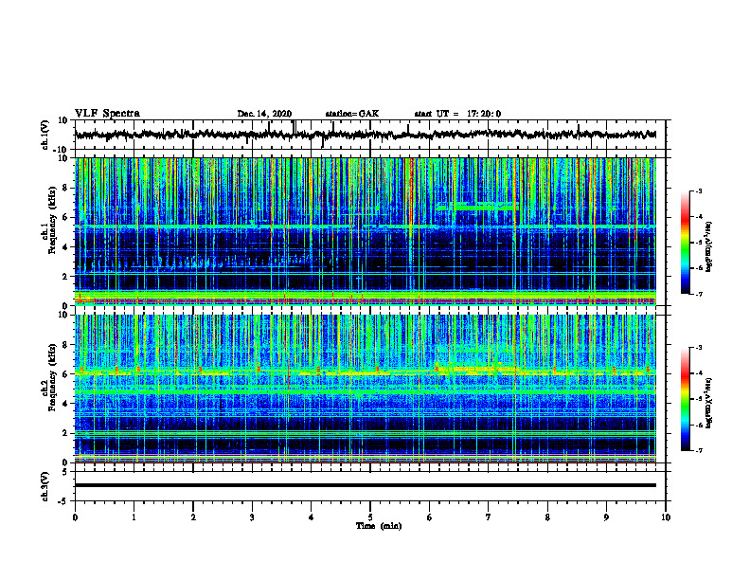This screenshot has width=750, height=580.
Task: Click the ch.2 color bar "log(PSD)" label
Action: click(x=709, y=403)
